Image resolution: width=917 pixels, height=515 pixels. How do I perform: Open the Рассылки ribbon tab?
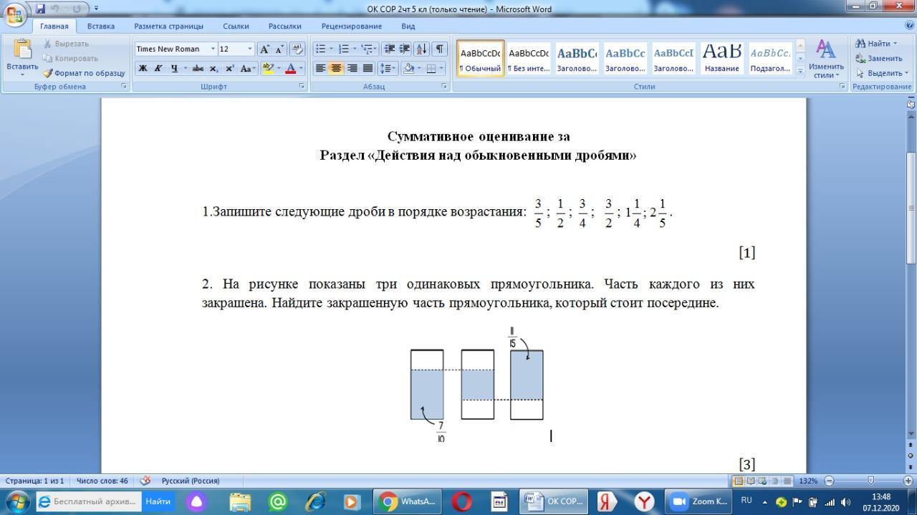point(284,26)
